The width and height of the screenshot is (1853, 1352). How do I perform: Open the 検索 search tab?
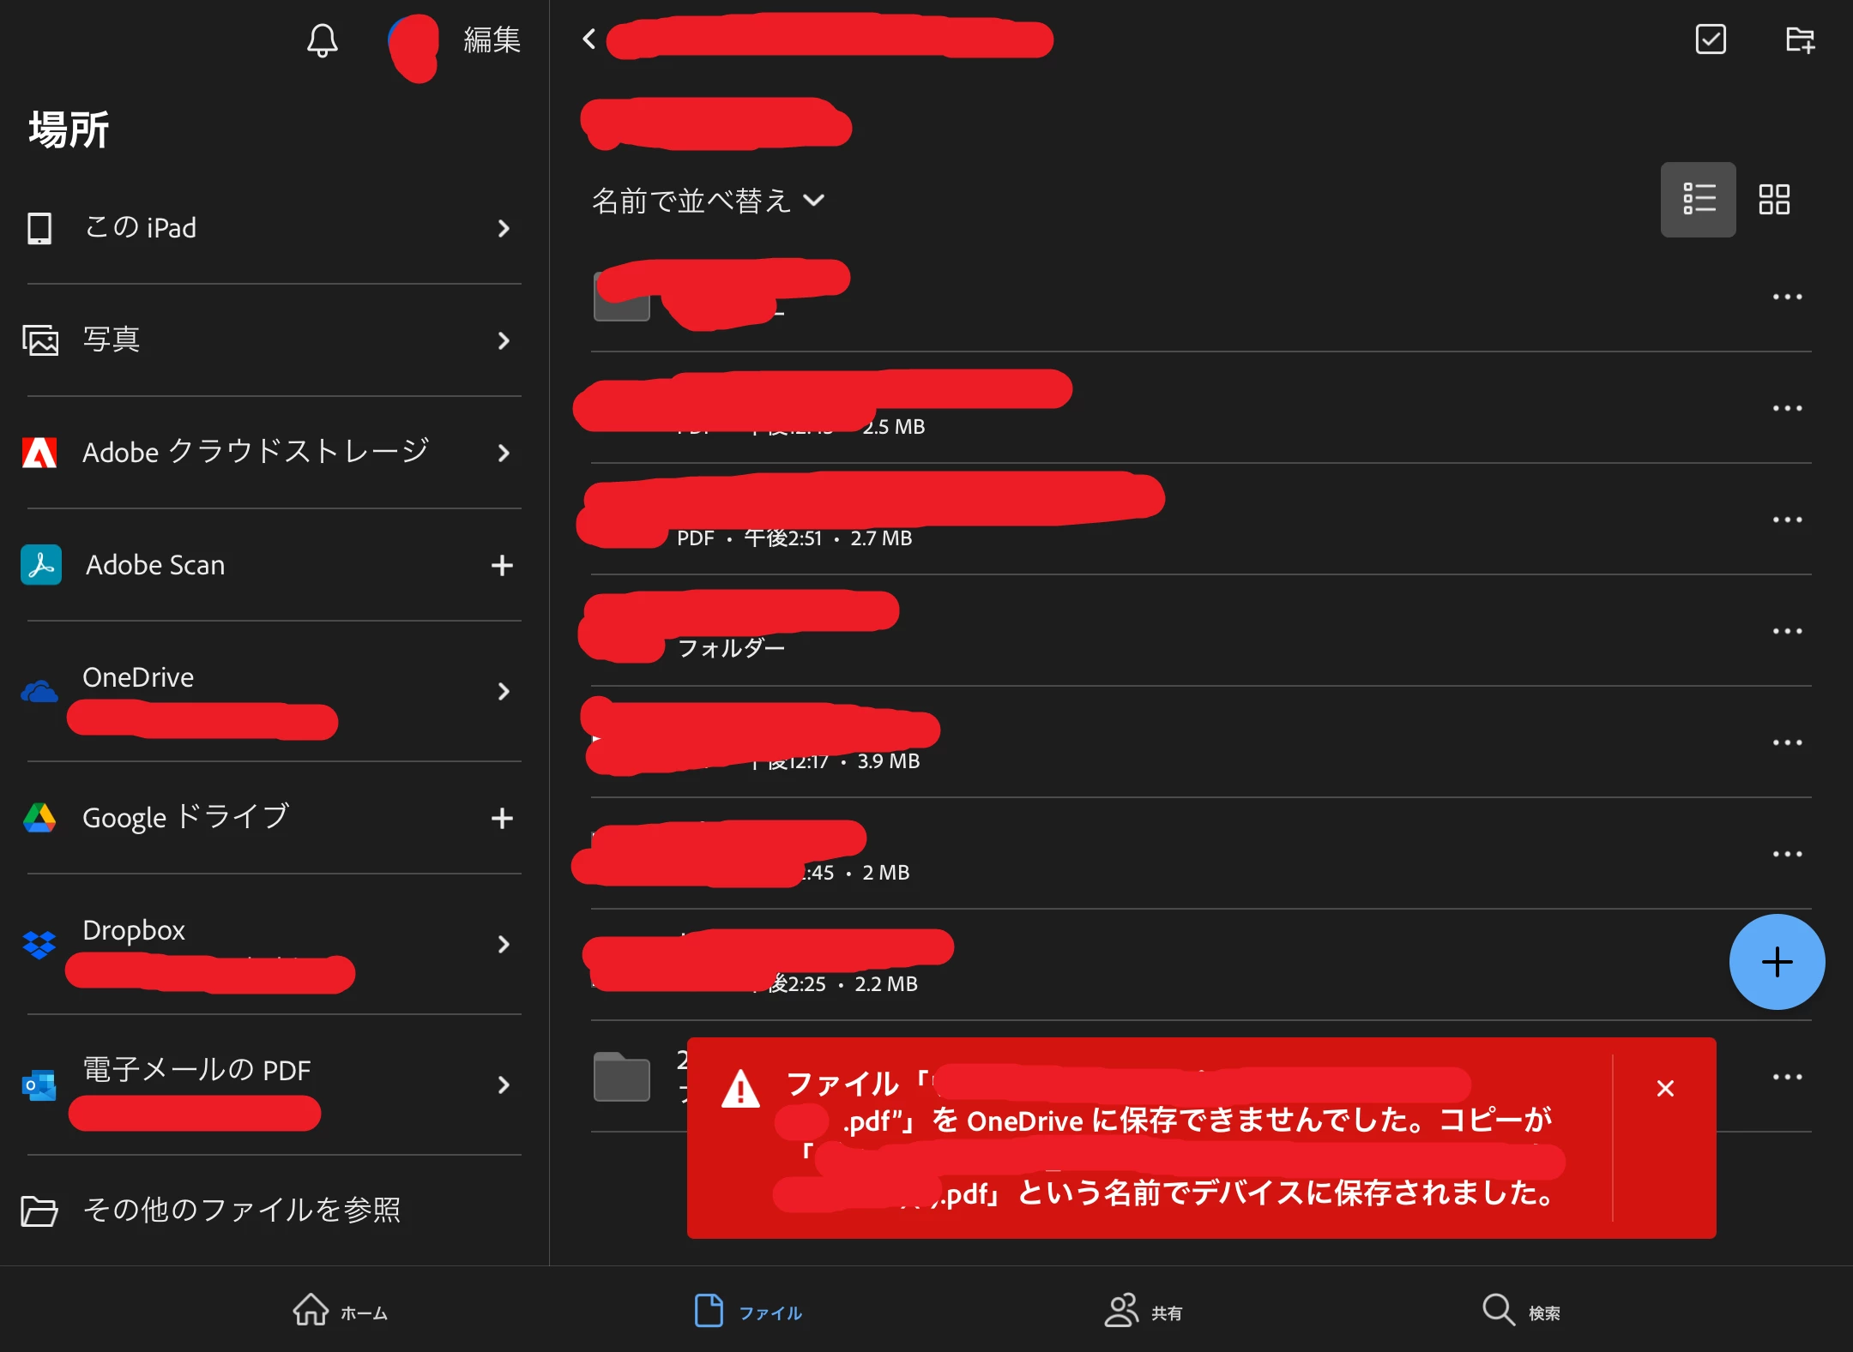tap(1521, 1311)
